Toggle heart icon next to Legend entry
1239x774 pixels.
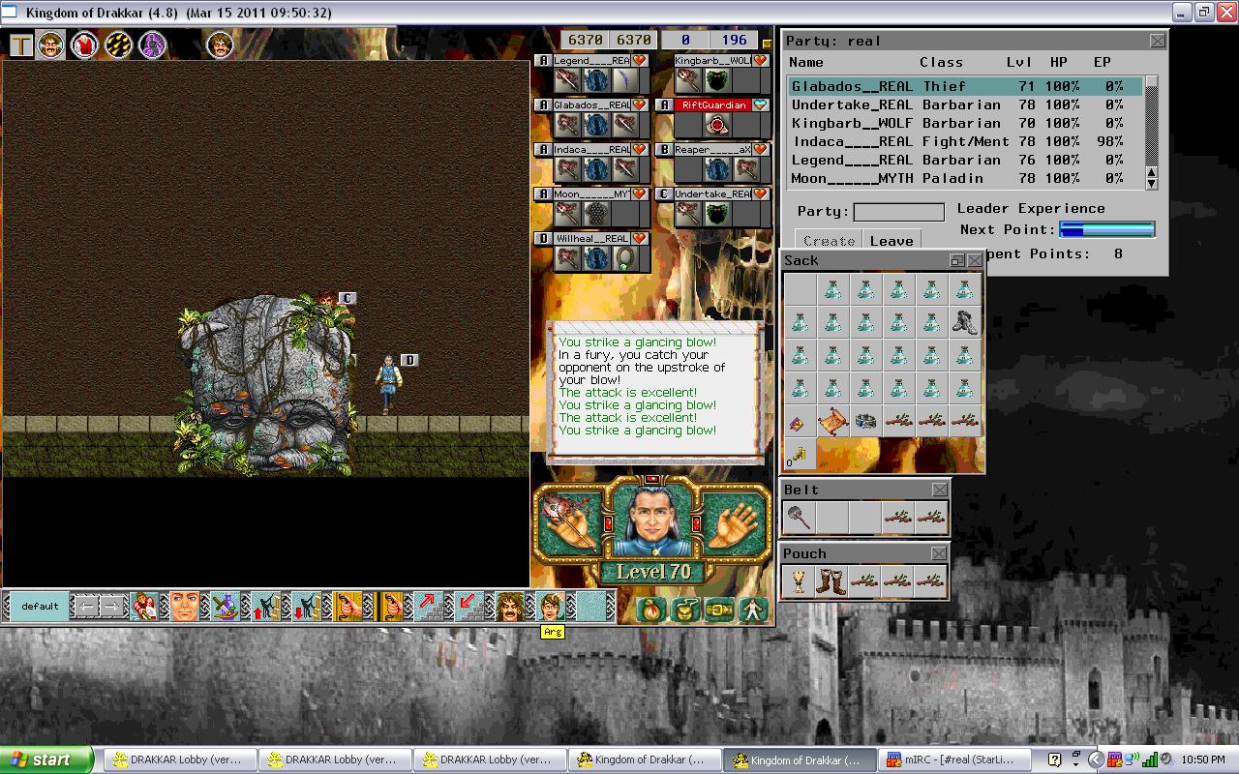coord(639,61)
